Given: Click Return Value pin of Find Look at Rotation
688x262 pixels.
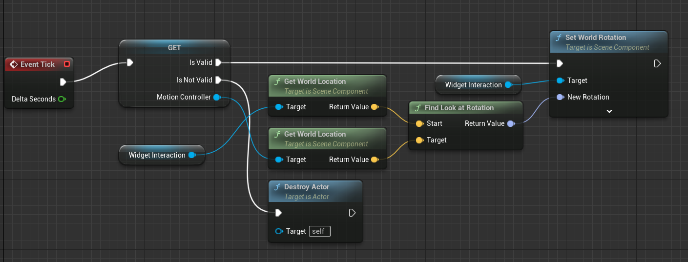Looking at the screenshot, I should [511, 123].
